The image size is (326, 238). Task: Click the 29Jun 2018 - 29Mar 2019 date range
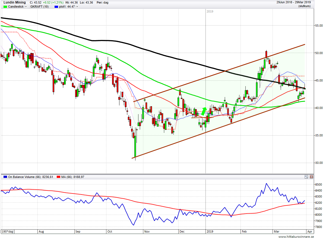(x=294, y=2)
